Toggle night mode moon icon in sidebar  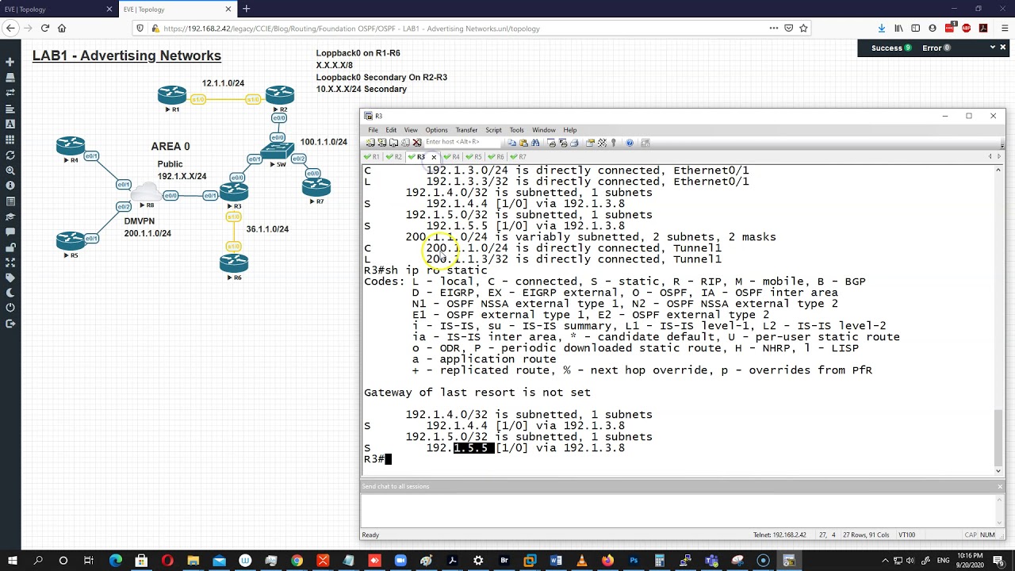(10, 293)
